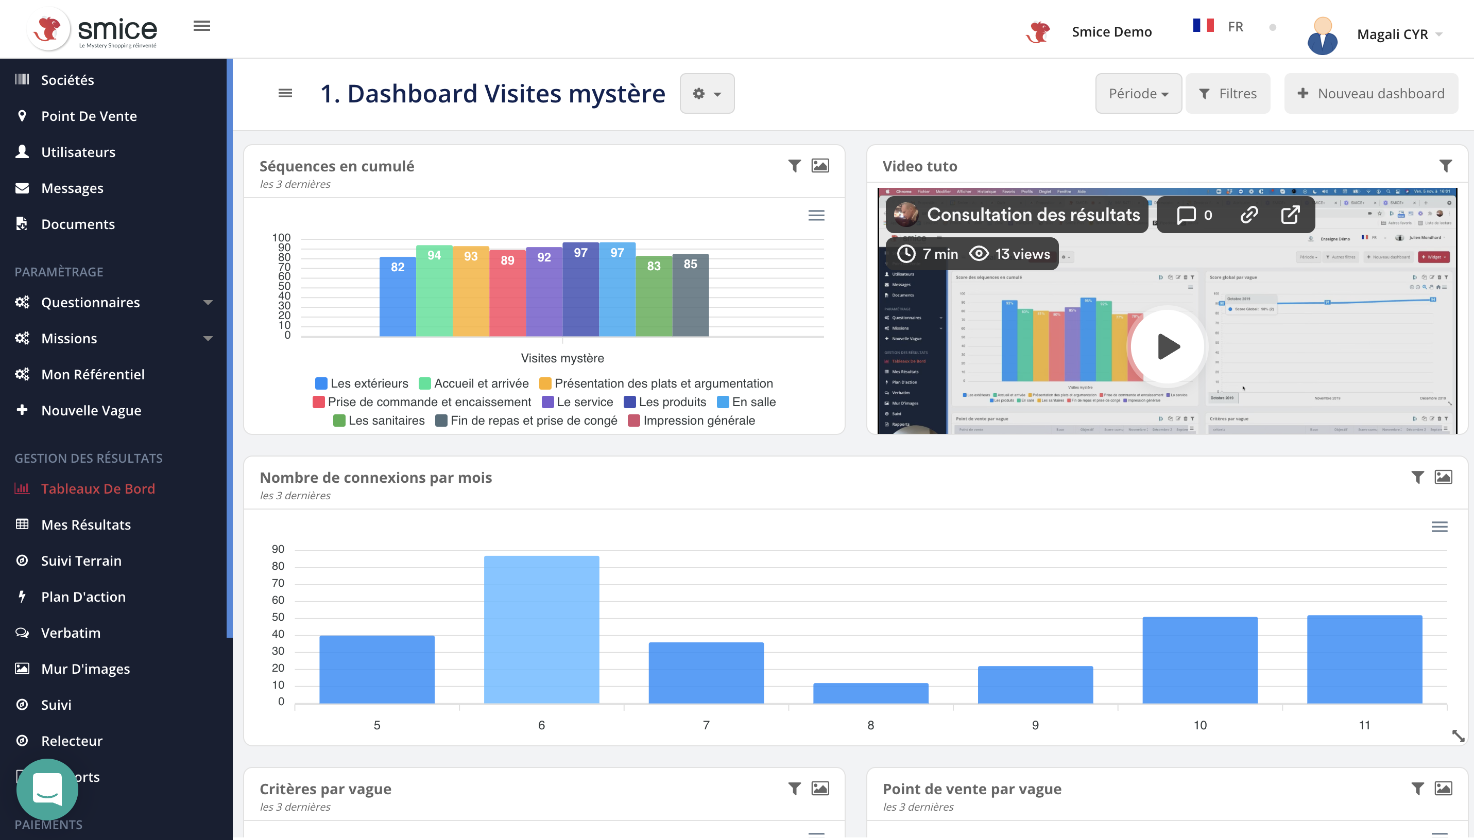
Task: Open video in new window icon
Action: point(1290,215)
